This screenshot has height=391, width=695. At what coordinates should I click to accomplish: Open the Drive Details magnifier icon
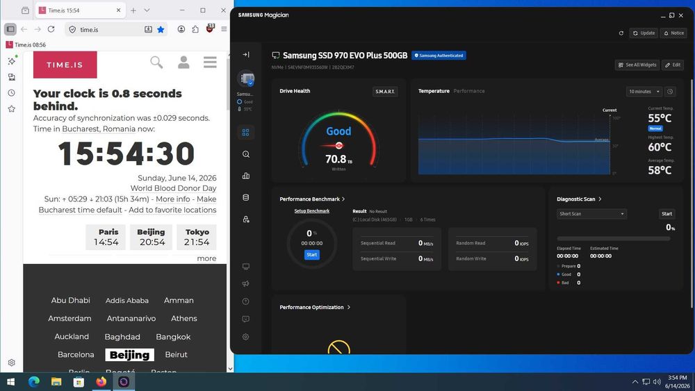click(246, 154)
